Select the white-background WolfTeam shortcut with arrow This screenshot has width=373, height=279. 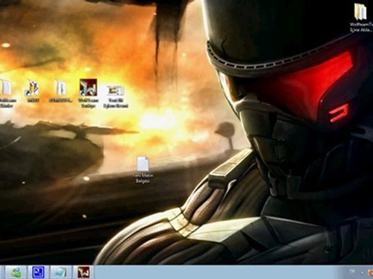pyautogui.click(x=32, y=88)
